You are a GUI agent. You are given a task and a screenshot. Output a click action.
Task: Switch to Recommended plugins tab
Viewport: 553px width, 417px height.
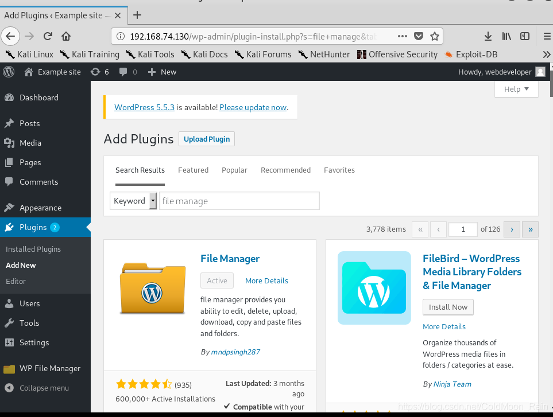point(285,170)
